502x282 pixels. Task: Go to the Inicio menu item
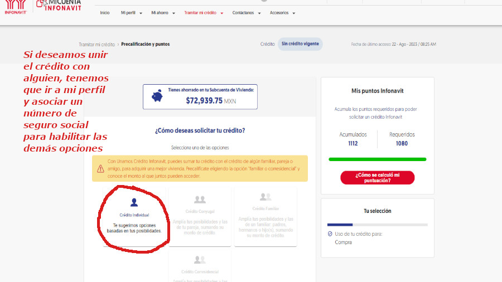[x=105, y=13]
